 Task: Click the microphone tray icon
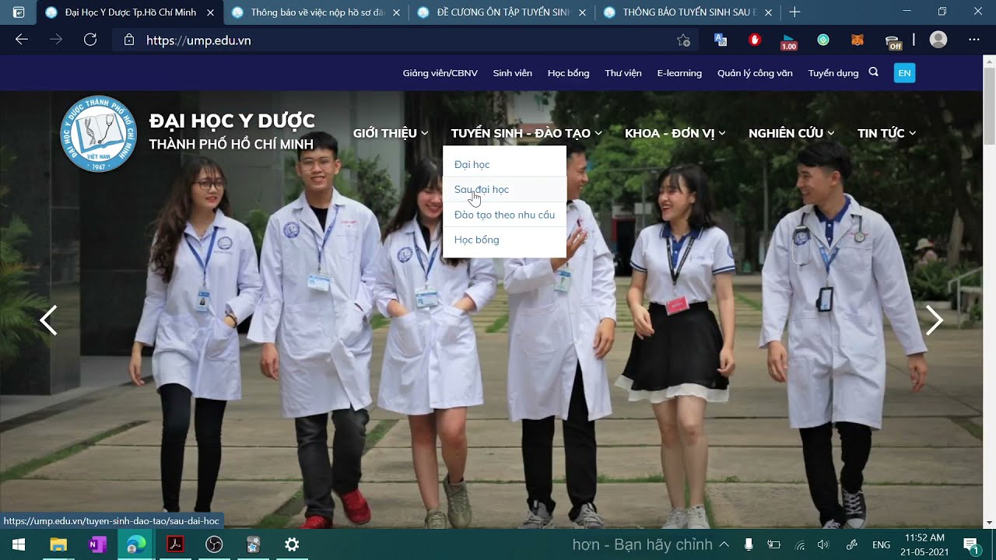(749, 544)
